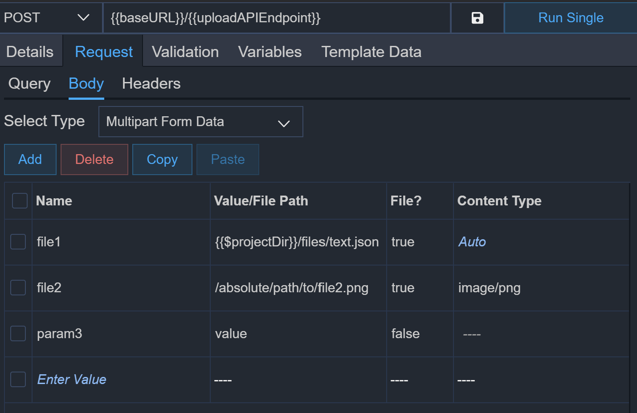
Task: Open the Variables tab
Action: click(x=269, y=51)
